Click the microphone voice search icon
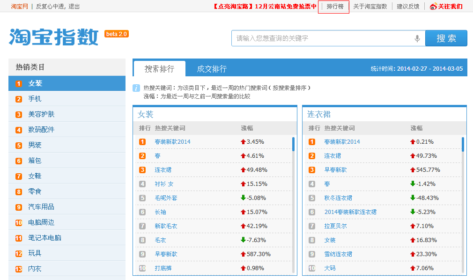Screen dimensions: 473x280 pyautogui.click(x=417, y=38)
